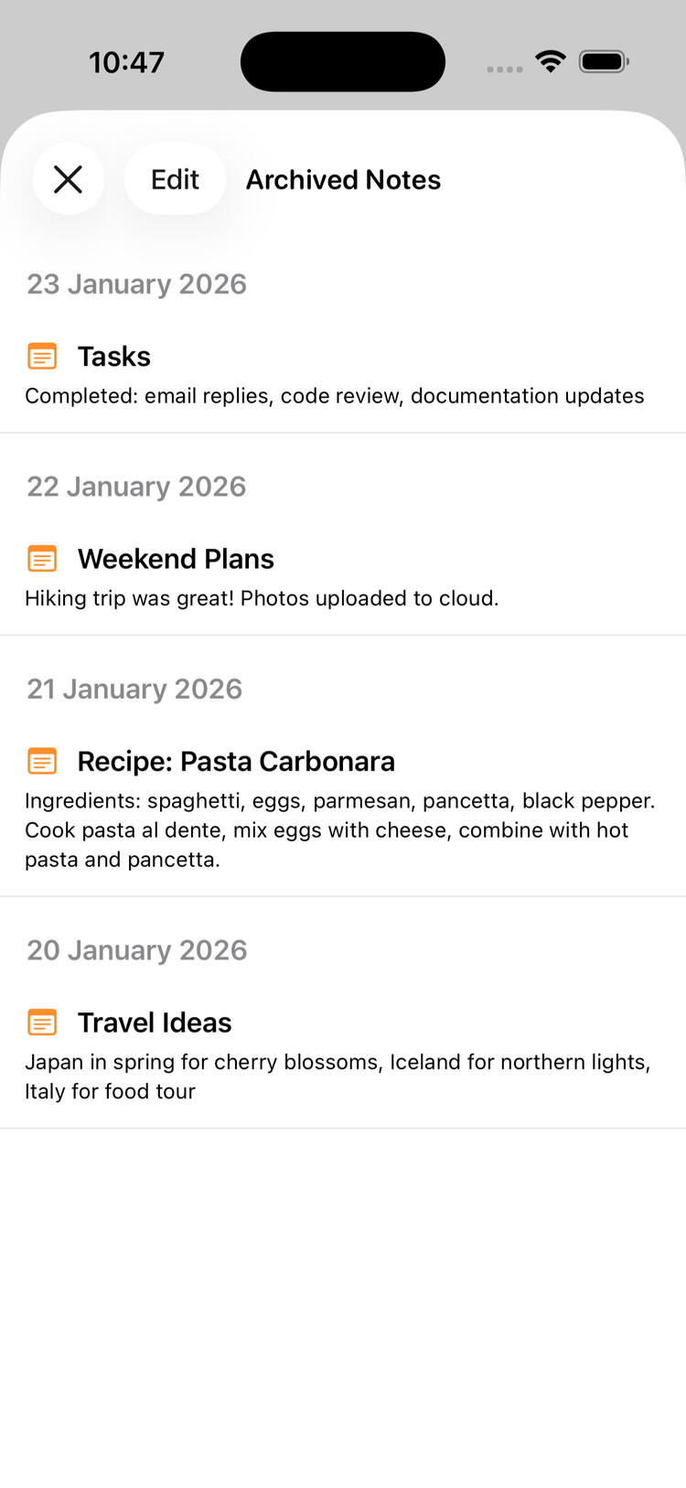The width and height of the screenshot is (686, 1488).
Task: Tap the Japan cherry blossoms preview text
Action: click(337, 1076)
